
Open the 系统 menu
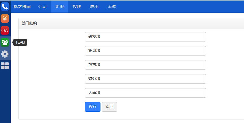(112, 7)
